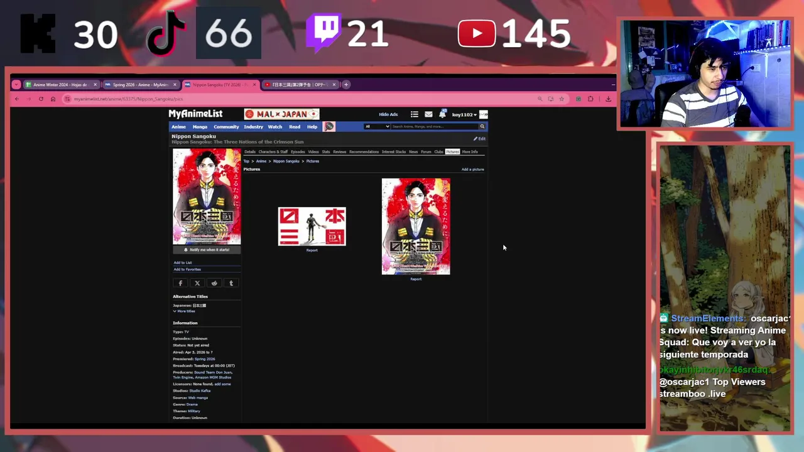Open the Nippon Sangoku logo picture thumbnail
The height and width of the screenshot is (452, 804).
pos(312,227)
